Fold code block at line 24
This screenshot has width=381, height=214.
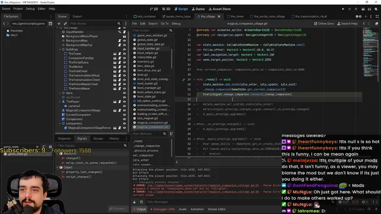pos(194,105)
